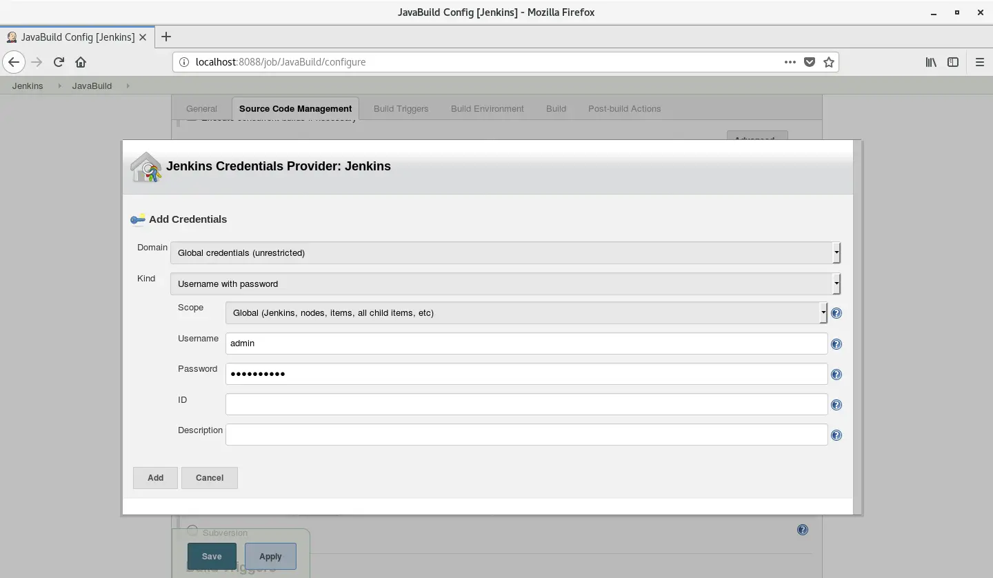Click into the Password field
Image resolution: width=993 pixels, height=578 pixels.
coord(526,373)
